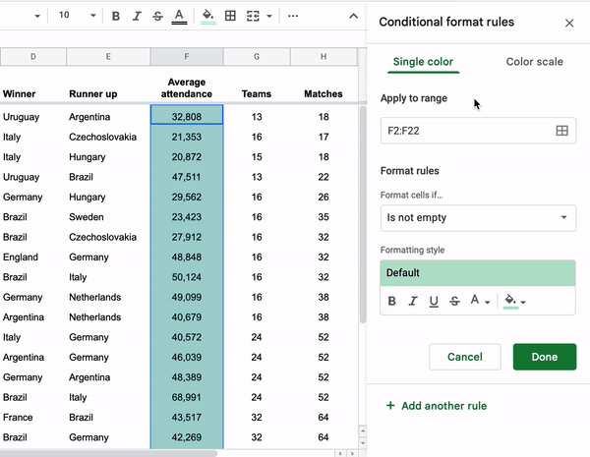Click italic icon in the main toolbar

tap(137, 16)
